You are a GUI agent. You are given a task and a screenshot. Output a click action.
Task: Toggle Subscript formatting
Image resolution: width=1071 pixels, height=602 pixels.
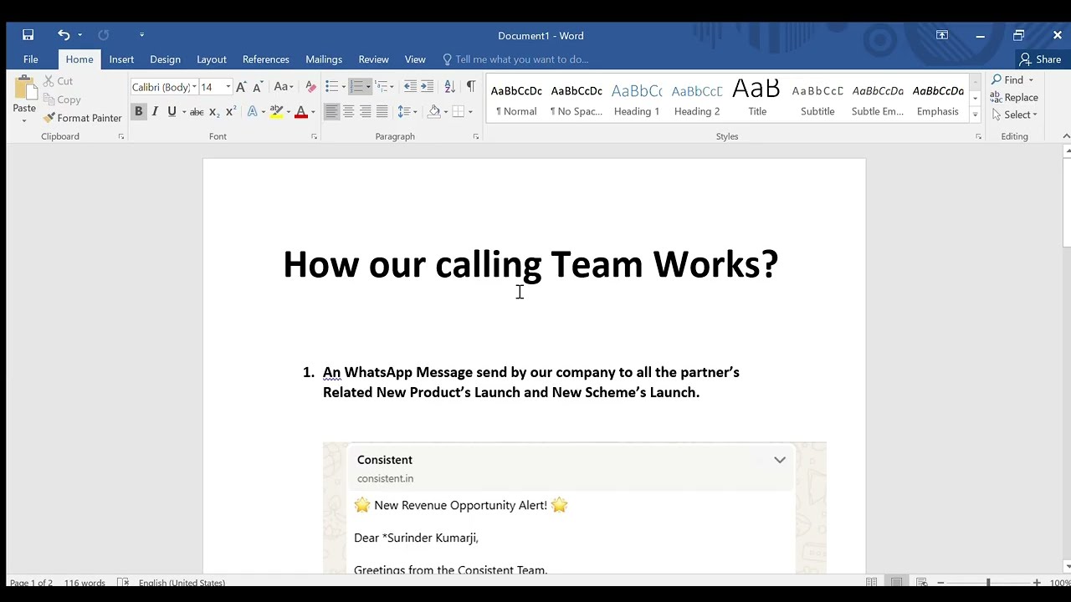point(214,111)
